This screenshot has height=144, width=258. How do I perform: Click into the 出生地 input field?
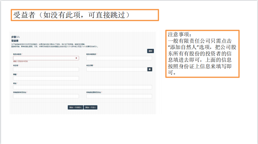coord(46,69)
